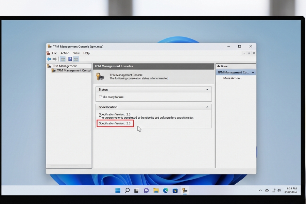
Task: Close the inner console child window
Action: pyautogui.click(x=254, y=53)
